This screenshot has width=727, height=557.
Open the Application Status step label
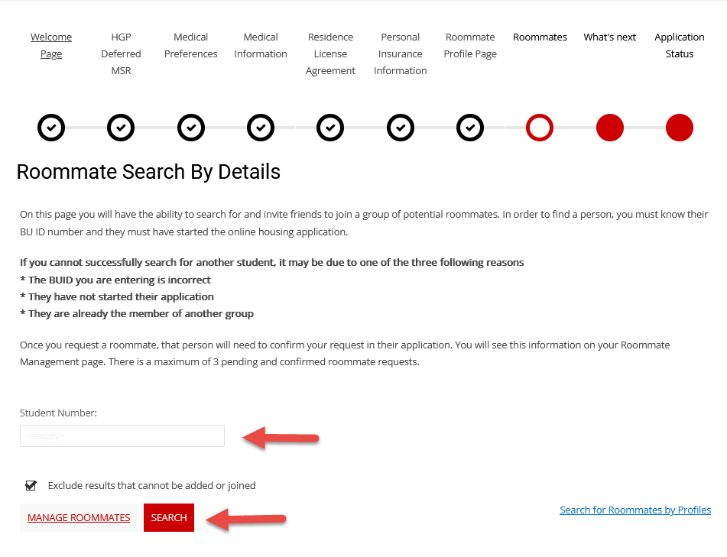[x=680, y=45]
